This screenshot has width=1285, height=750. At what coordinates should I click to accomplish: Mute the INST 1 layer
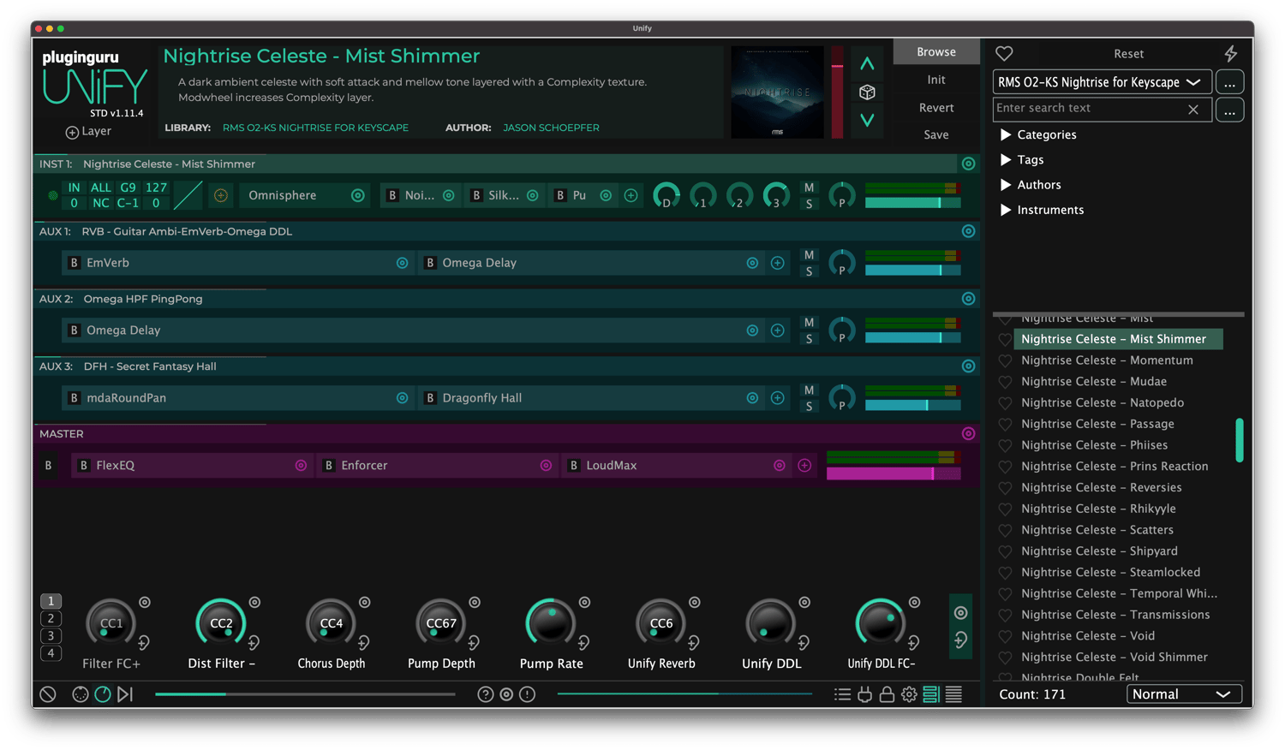pyautogui.click(x=809, y=187)
